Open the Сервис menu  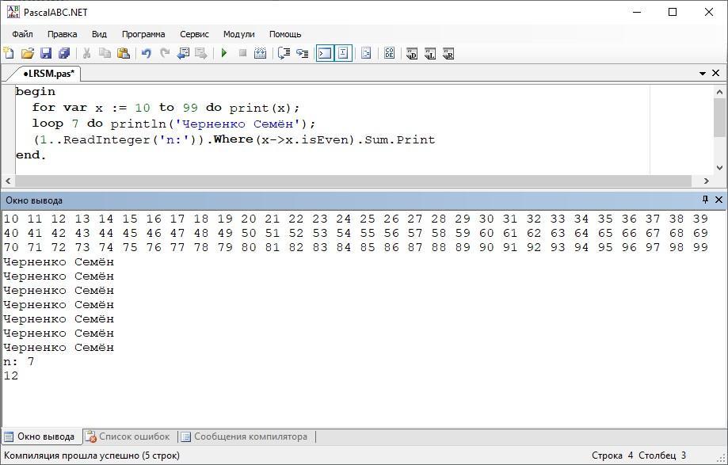tap(194, 34)
